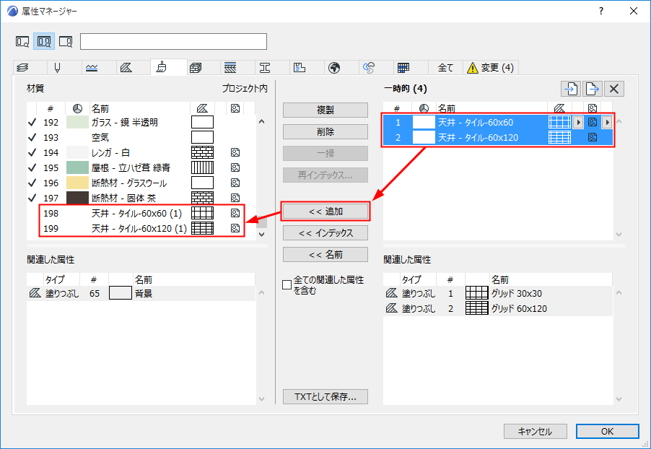Select the color swatch of material 196
The image size is (651, 449).
pos(78,183)
